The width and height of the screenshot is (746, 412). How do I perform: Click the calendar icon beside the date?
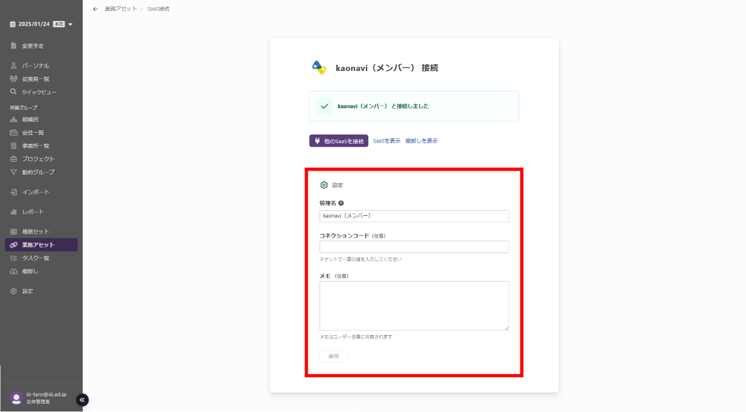click(13, 24)
